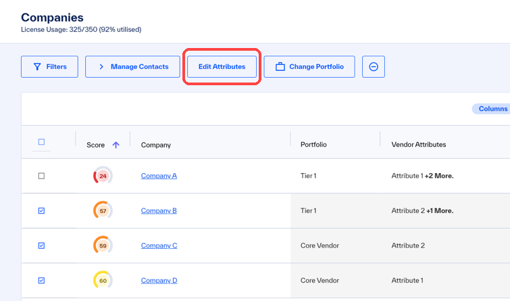
Task: Uncheck the Company C row checkbox
Action: click(41, 246)
